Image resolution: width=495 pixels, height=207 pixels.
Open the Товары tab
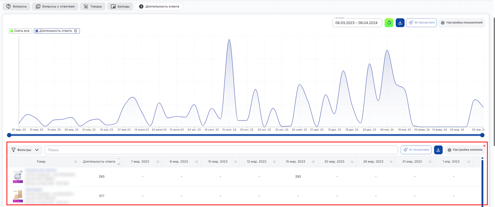coord(93,6)
